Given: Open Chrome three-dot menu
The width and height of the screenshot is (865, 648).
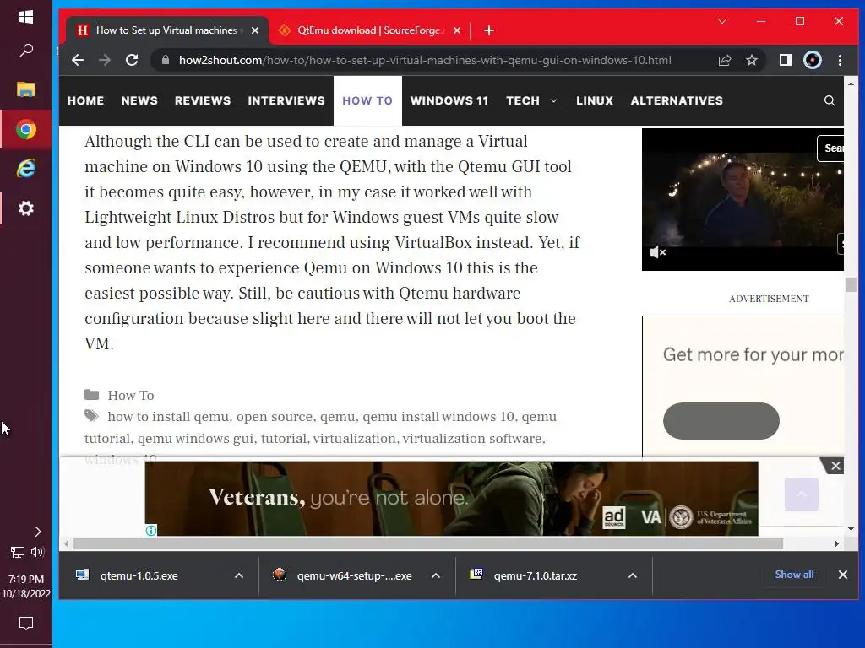Looking at the screenshot, I should [840, 60].
